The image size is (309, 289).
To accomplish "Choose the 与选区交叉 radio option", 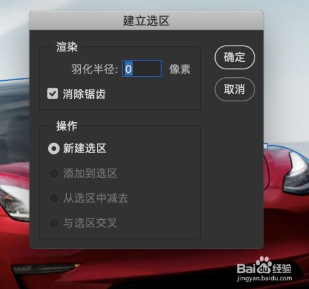I will click(x=54, y=223).
